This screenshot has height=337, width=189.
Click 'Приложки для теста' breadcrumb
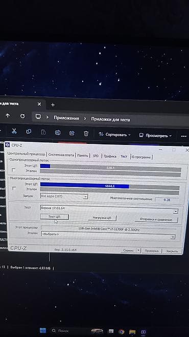click(110, 119)
